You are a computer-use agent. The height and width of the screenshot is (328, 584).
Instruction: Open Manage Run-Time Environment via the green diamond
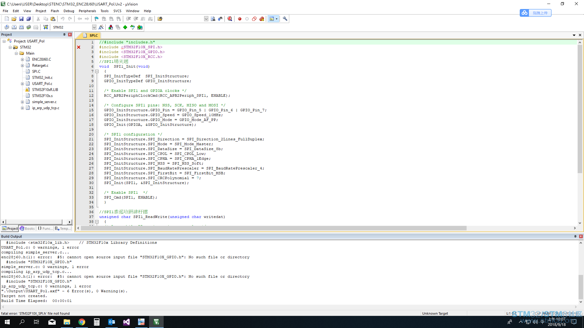[125, 27]
